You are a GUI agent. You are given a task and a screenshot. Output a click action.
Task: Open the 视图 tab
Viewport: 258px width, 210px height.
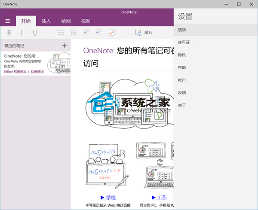(x=86, y=21)
